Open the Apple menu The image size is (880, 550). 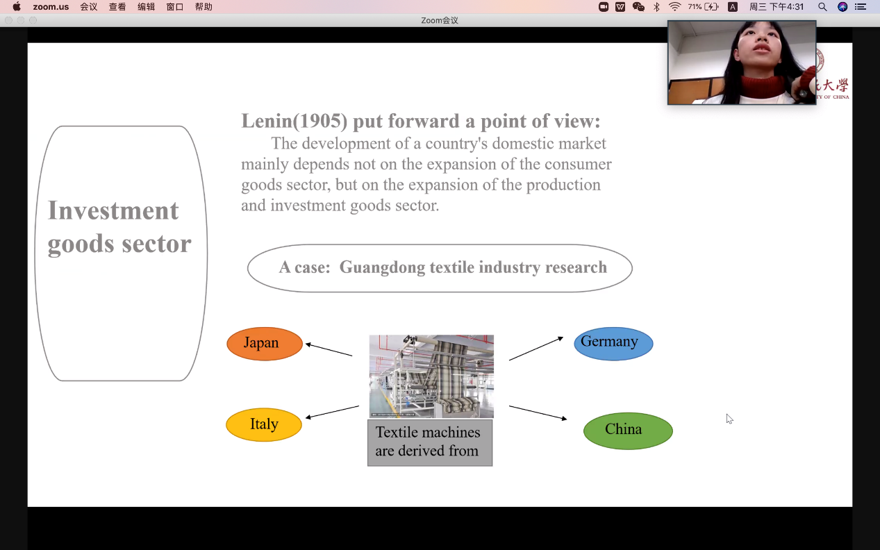tap(17, 7)
